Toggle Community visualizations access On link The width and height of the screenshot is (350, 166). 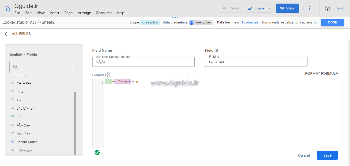316,22
